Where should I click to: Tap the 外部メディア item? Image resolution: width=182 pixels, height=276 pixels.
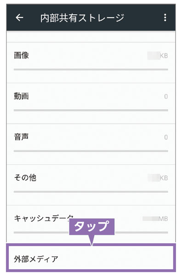point(91,258)
